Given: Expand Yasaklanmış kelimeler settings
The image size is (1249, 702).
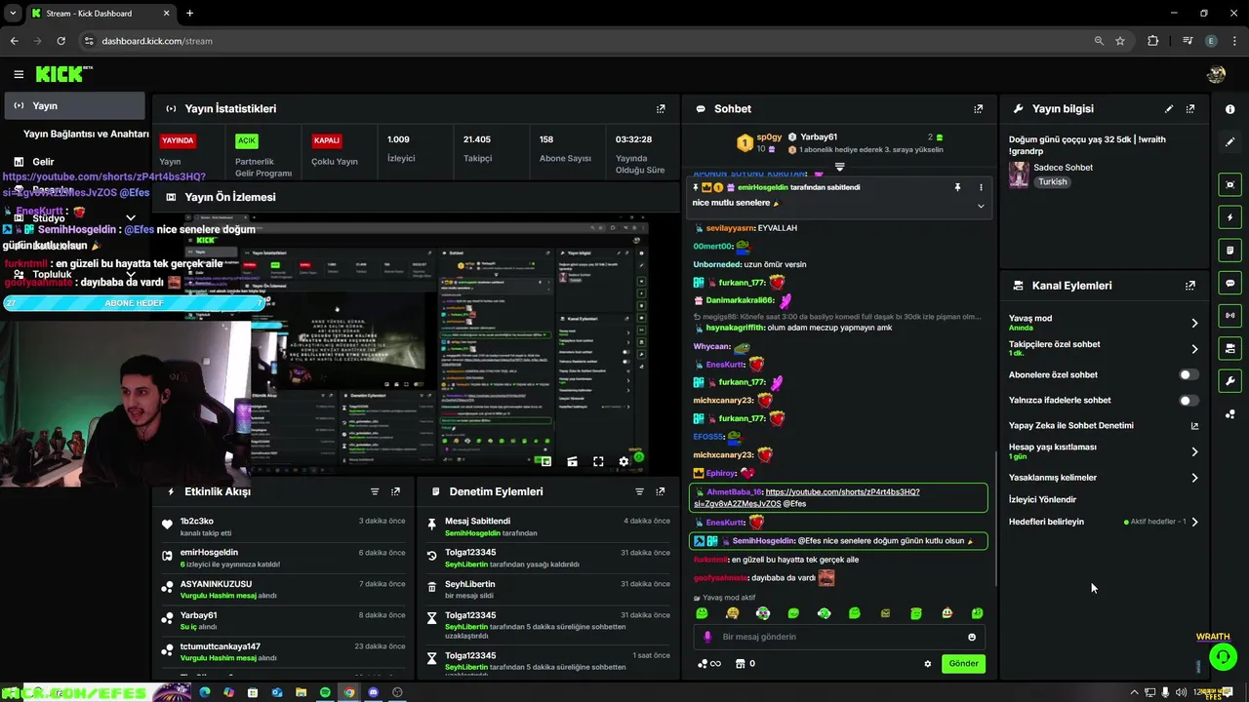Looking at the screenshot, I should 1194,478.
